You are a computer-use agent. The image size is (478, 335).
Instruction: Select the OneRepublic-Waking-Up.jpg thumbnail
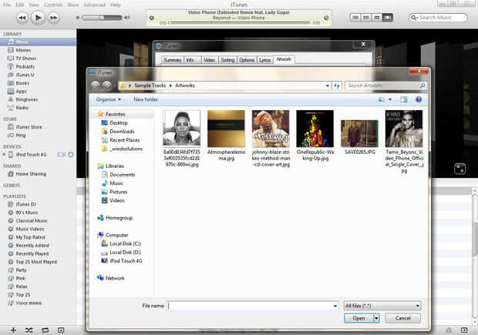(315, 129)
